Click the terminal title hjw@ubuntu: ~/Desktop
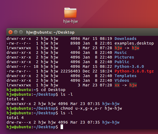The width and height of the screenshot is (158, 134). click(x=50, y=32)
